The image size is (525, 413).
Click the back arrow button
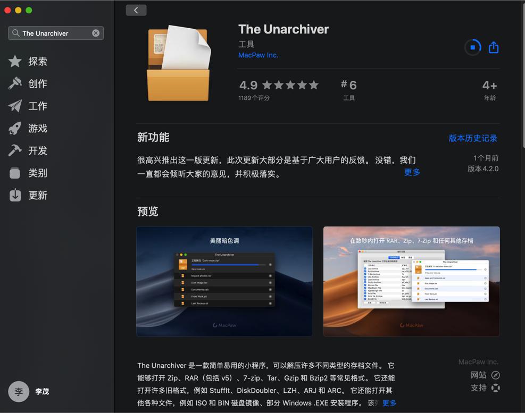[x=136, y=10]
